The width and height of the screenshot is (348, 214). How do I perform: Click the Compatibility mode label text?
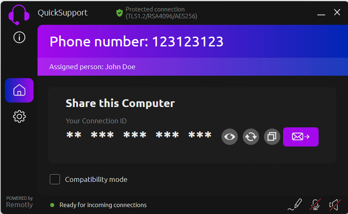click(96, 179)
